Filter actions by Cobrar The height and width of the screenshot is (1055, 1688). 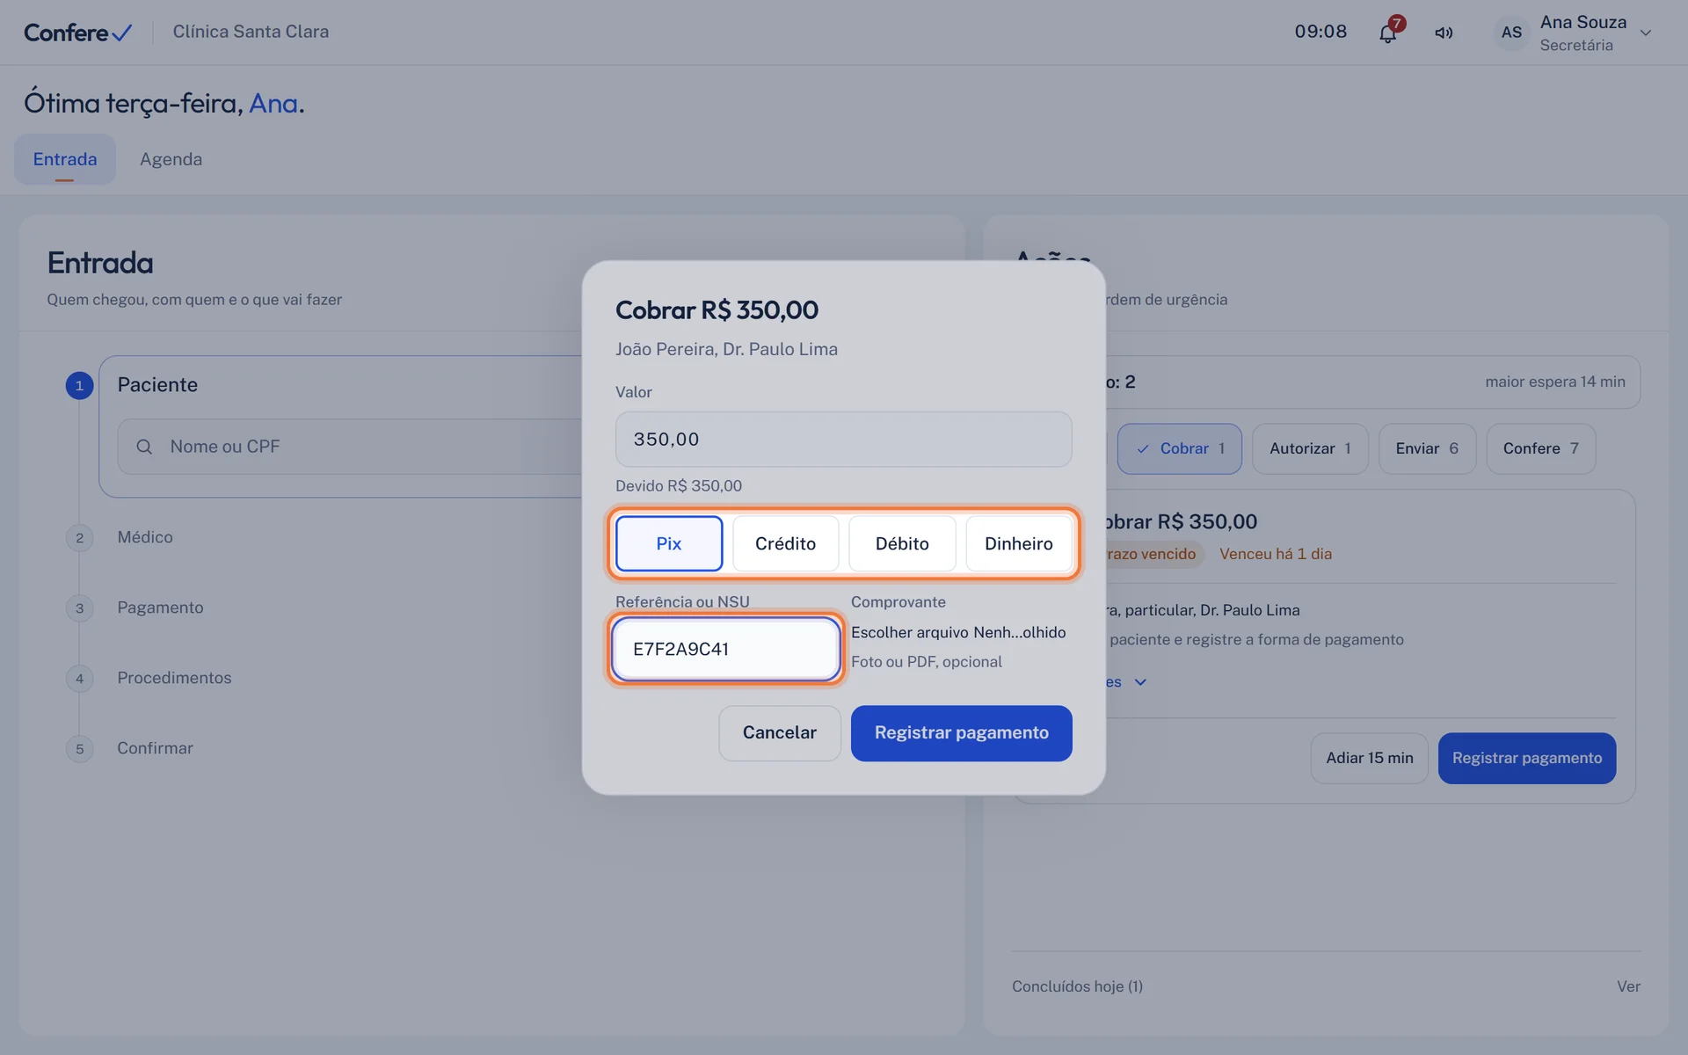[1179, 448]
